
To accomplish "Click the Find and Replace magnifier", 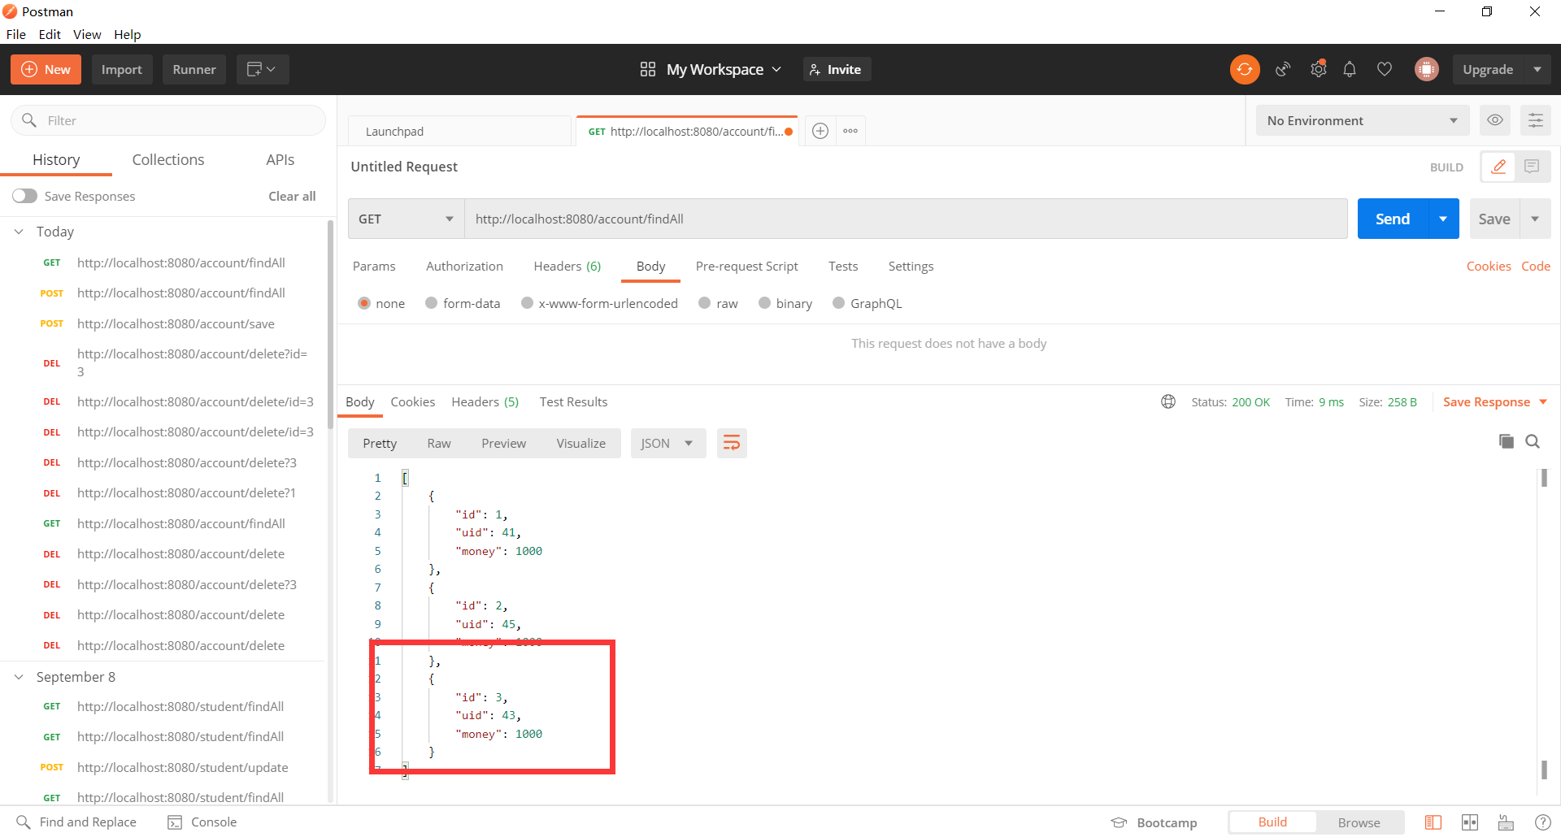I will pos(24,822).
